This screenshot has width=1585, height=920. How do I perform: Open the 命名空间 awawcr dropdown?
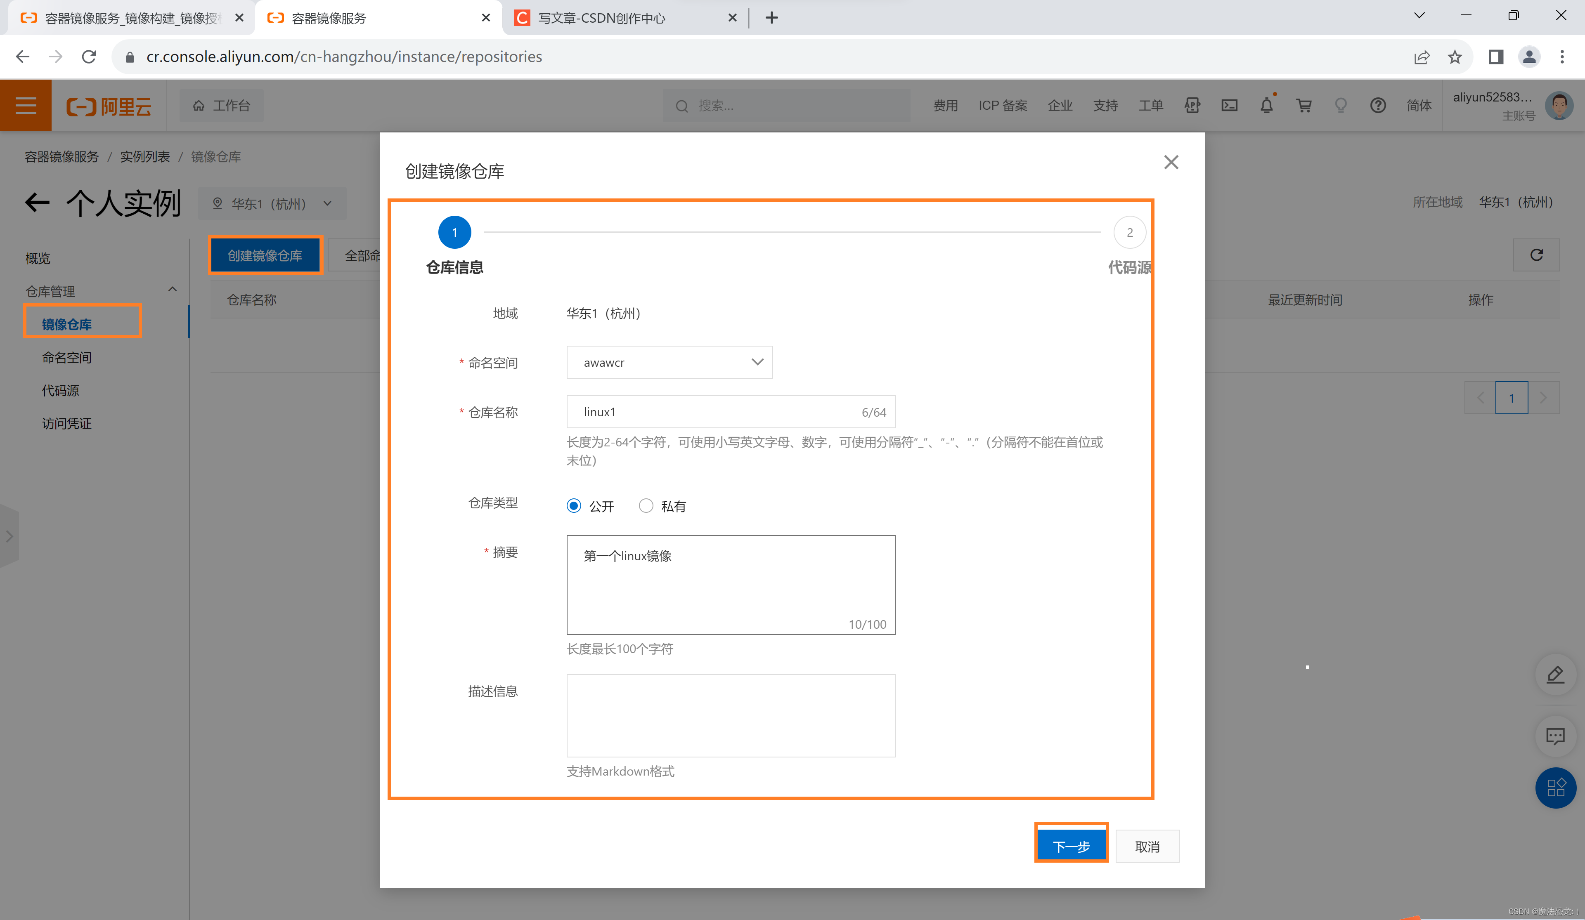click(669, 362)
